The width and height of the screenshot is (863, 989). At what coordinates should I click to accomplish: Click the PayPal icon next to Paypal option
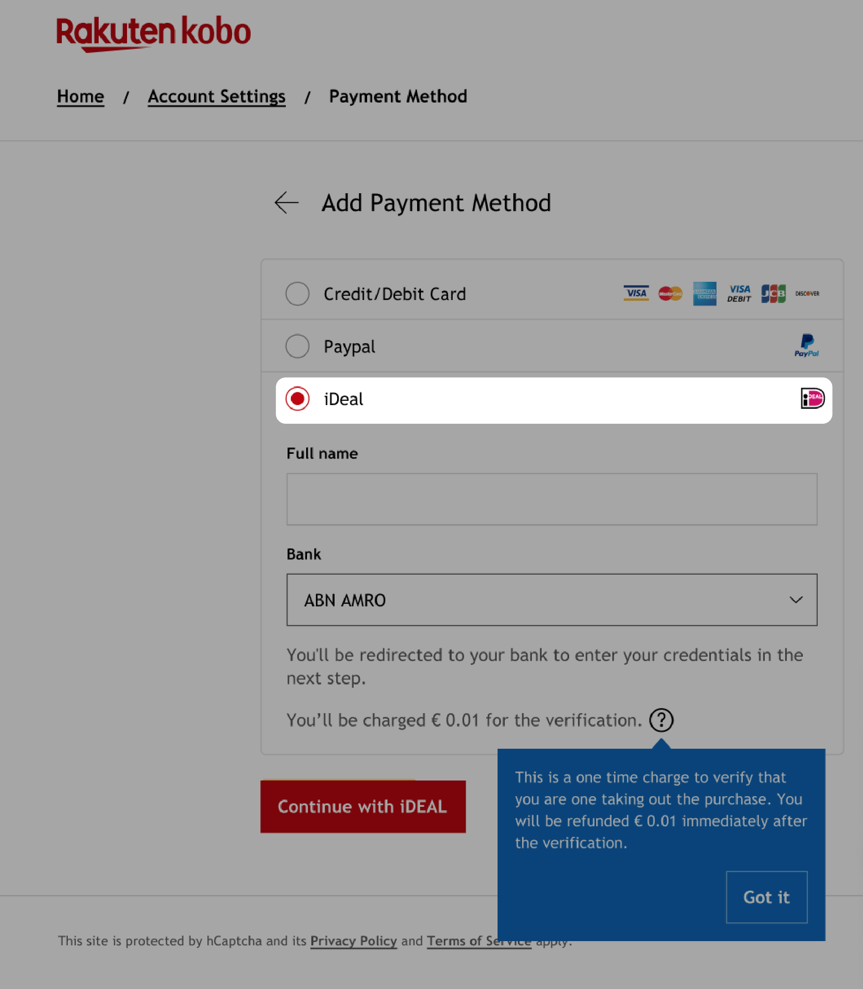807,346
